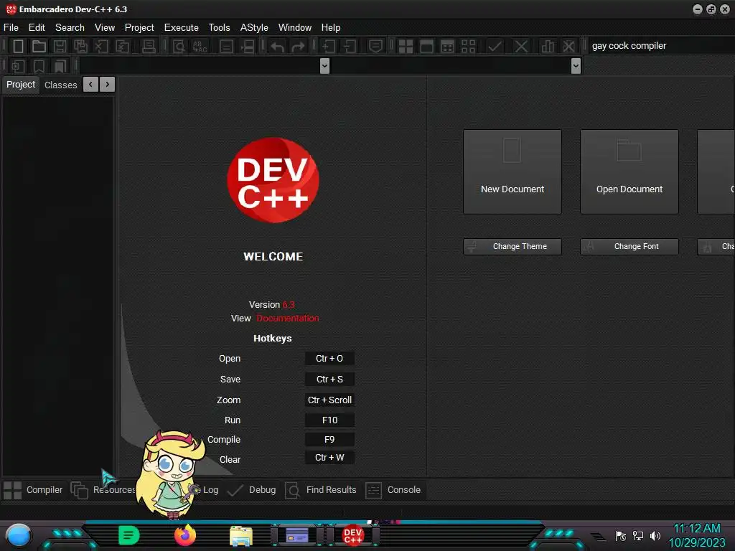
Task: Click the Remove from project minus icon
Action: pos(350,46)
